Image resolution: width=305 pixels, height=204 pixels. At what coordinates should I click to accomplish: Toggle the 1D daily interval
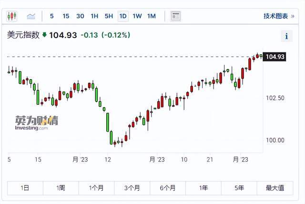pyautogui.click(x=123, y=16)
